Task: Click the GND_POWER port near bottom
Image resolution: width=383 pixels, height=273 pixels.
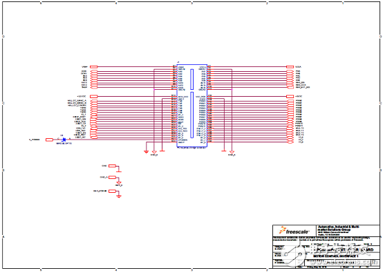Action: pos(112,191)
